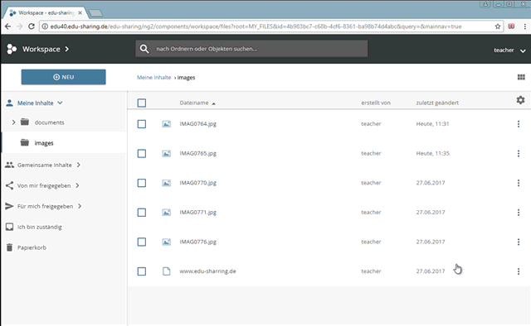Click the browser address bar URL
Image resolution: width=531 pixels, height=326 pixels.
click(x=256, y=26)
